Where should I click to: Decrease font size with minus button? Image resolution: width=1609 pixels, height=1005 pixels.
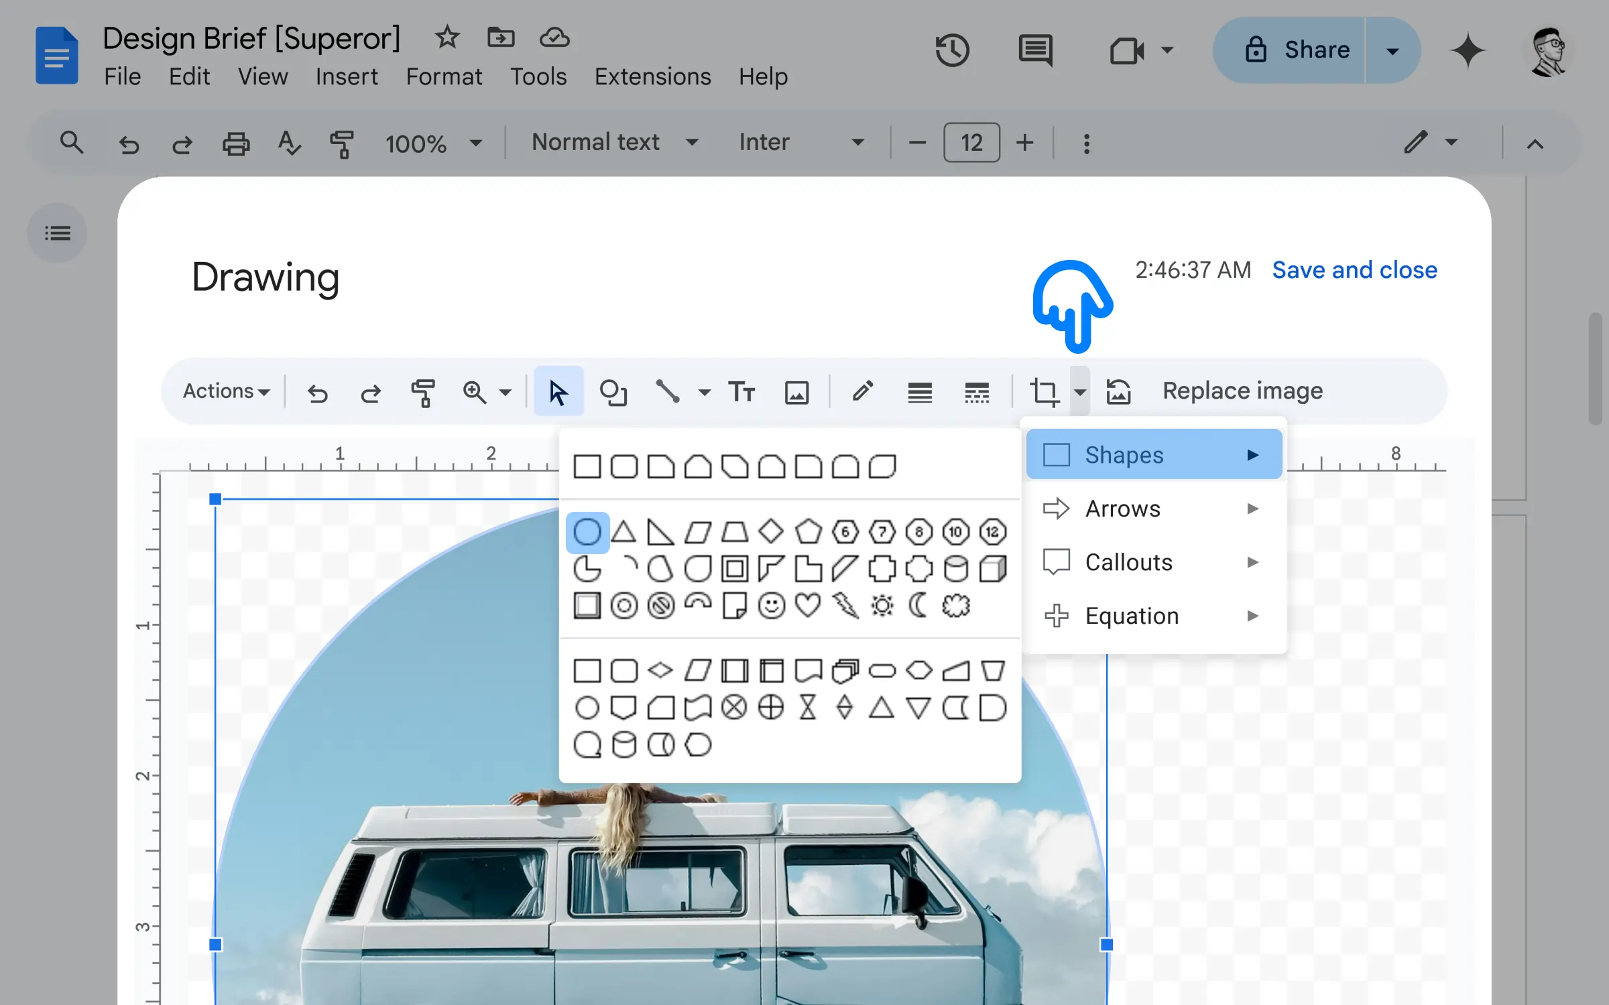coord(917,143)
